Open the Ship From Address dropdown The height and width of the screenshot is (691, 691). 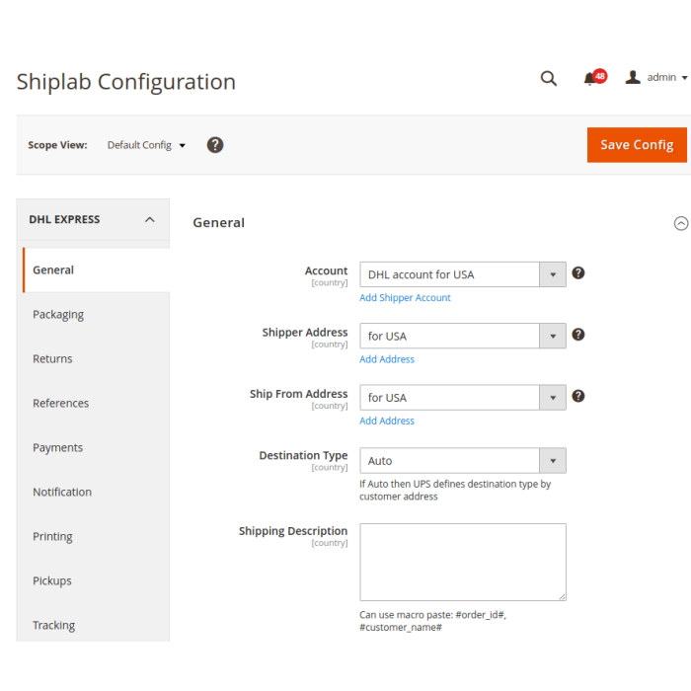click(463, 398)
